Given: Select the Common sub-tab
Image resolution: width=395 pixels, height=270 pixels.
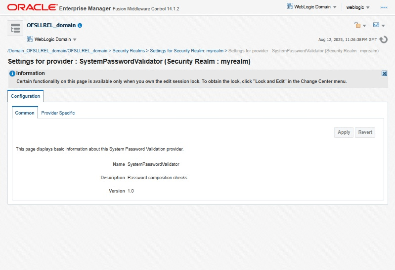Looking at the screenshot, I should tap(25, 113).
